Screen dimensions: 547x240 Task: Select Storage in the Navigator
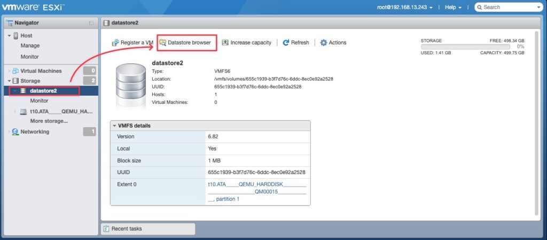(x=30, y=81)
